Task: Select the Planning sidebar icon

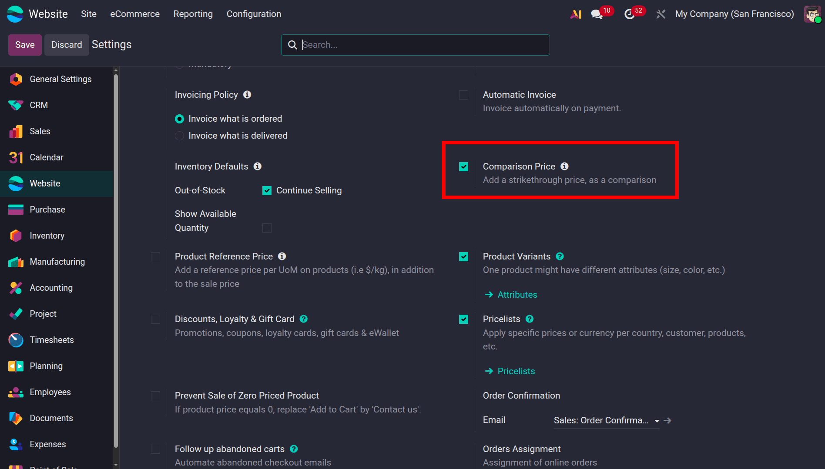Action: pyautogui.click(x=16, y=366)
